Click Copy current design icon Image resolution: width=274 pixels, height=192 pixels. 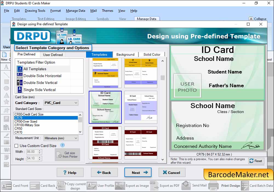[61, 186]
